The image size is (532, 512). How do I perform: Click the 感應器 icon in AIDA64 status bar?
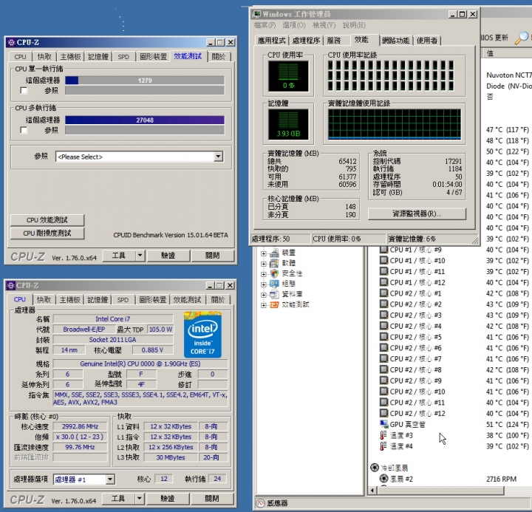click(x=260, y=503)
